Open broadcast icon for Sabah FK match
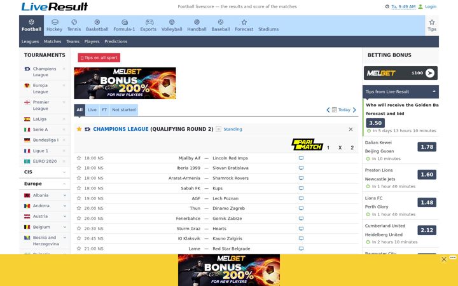 (301, 188)
